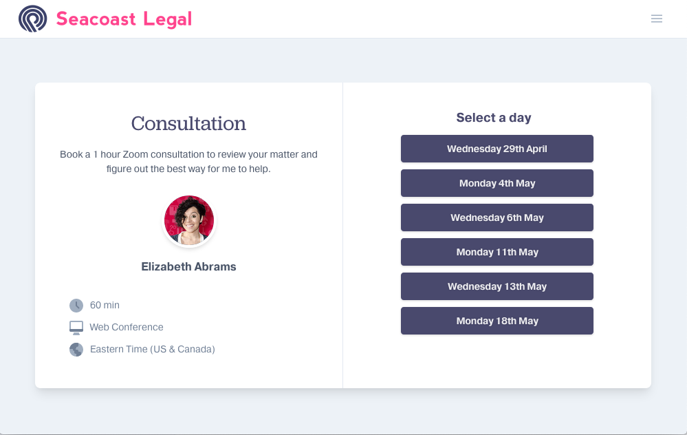Select Wednesday 6th May
687x435 pixels.
(x=497, y=217)
